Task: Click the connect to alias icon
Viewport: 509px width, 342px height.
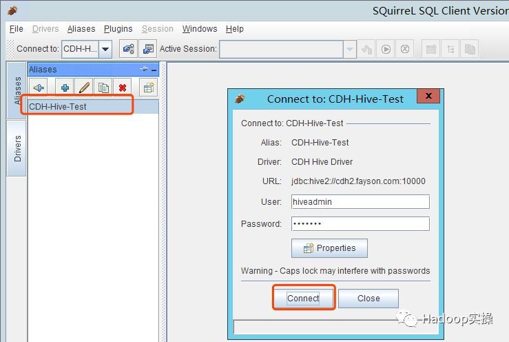Action: (39, 88)
